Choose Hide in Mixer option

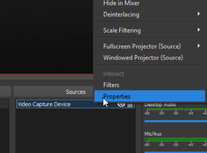(121, 3)
